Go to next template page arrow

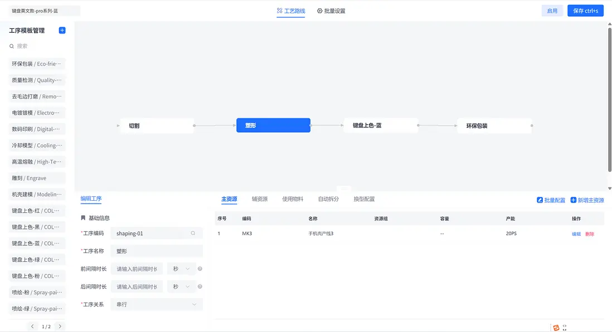click(x=60, y=326)
